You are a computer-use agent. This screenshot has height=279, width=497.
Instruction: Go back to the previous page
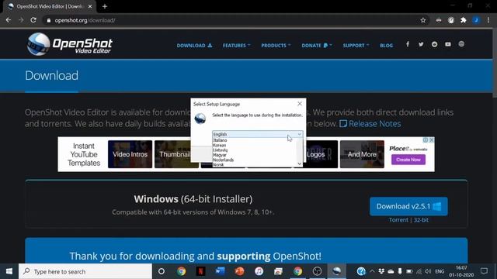(x=9, y=20)
